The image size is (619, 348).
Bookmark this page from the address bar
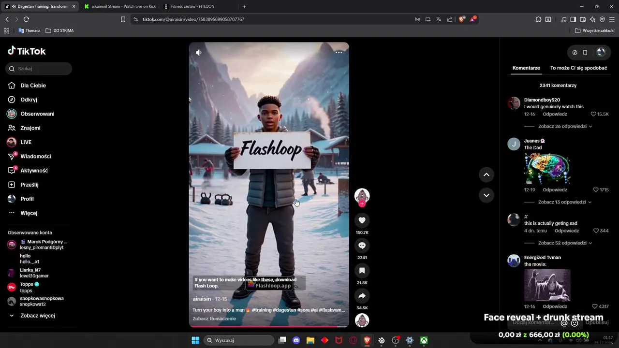coord(123,19)
